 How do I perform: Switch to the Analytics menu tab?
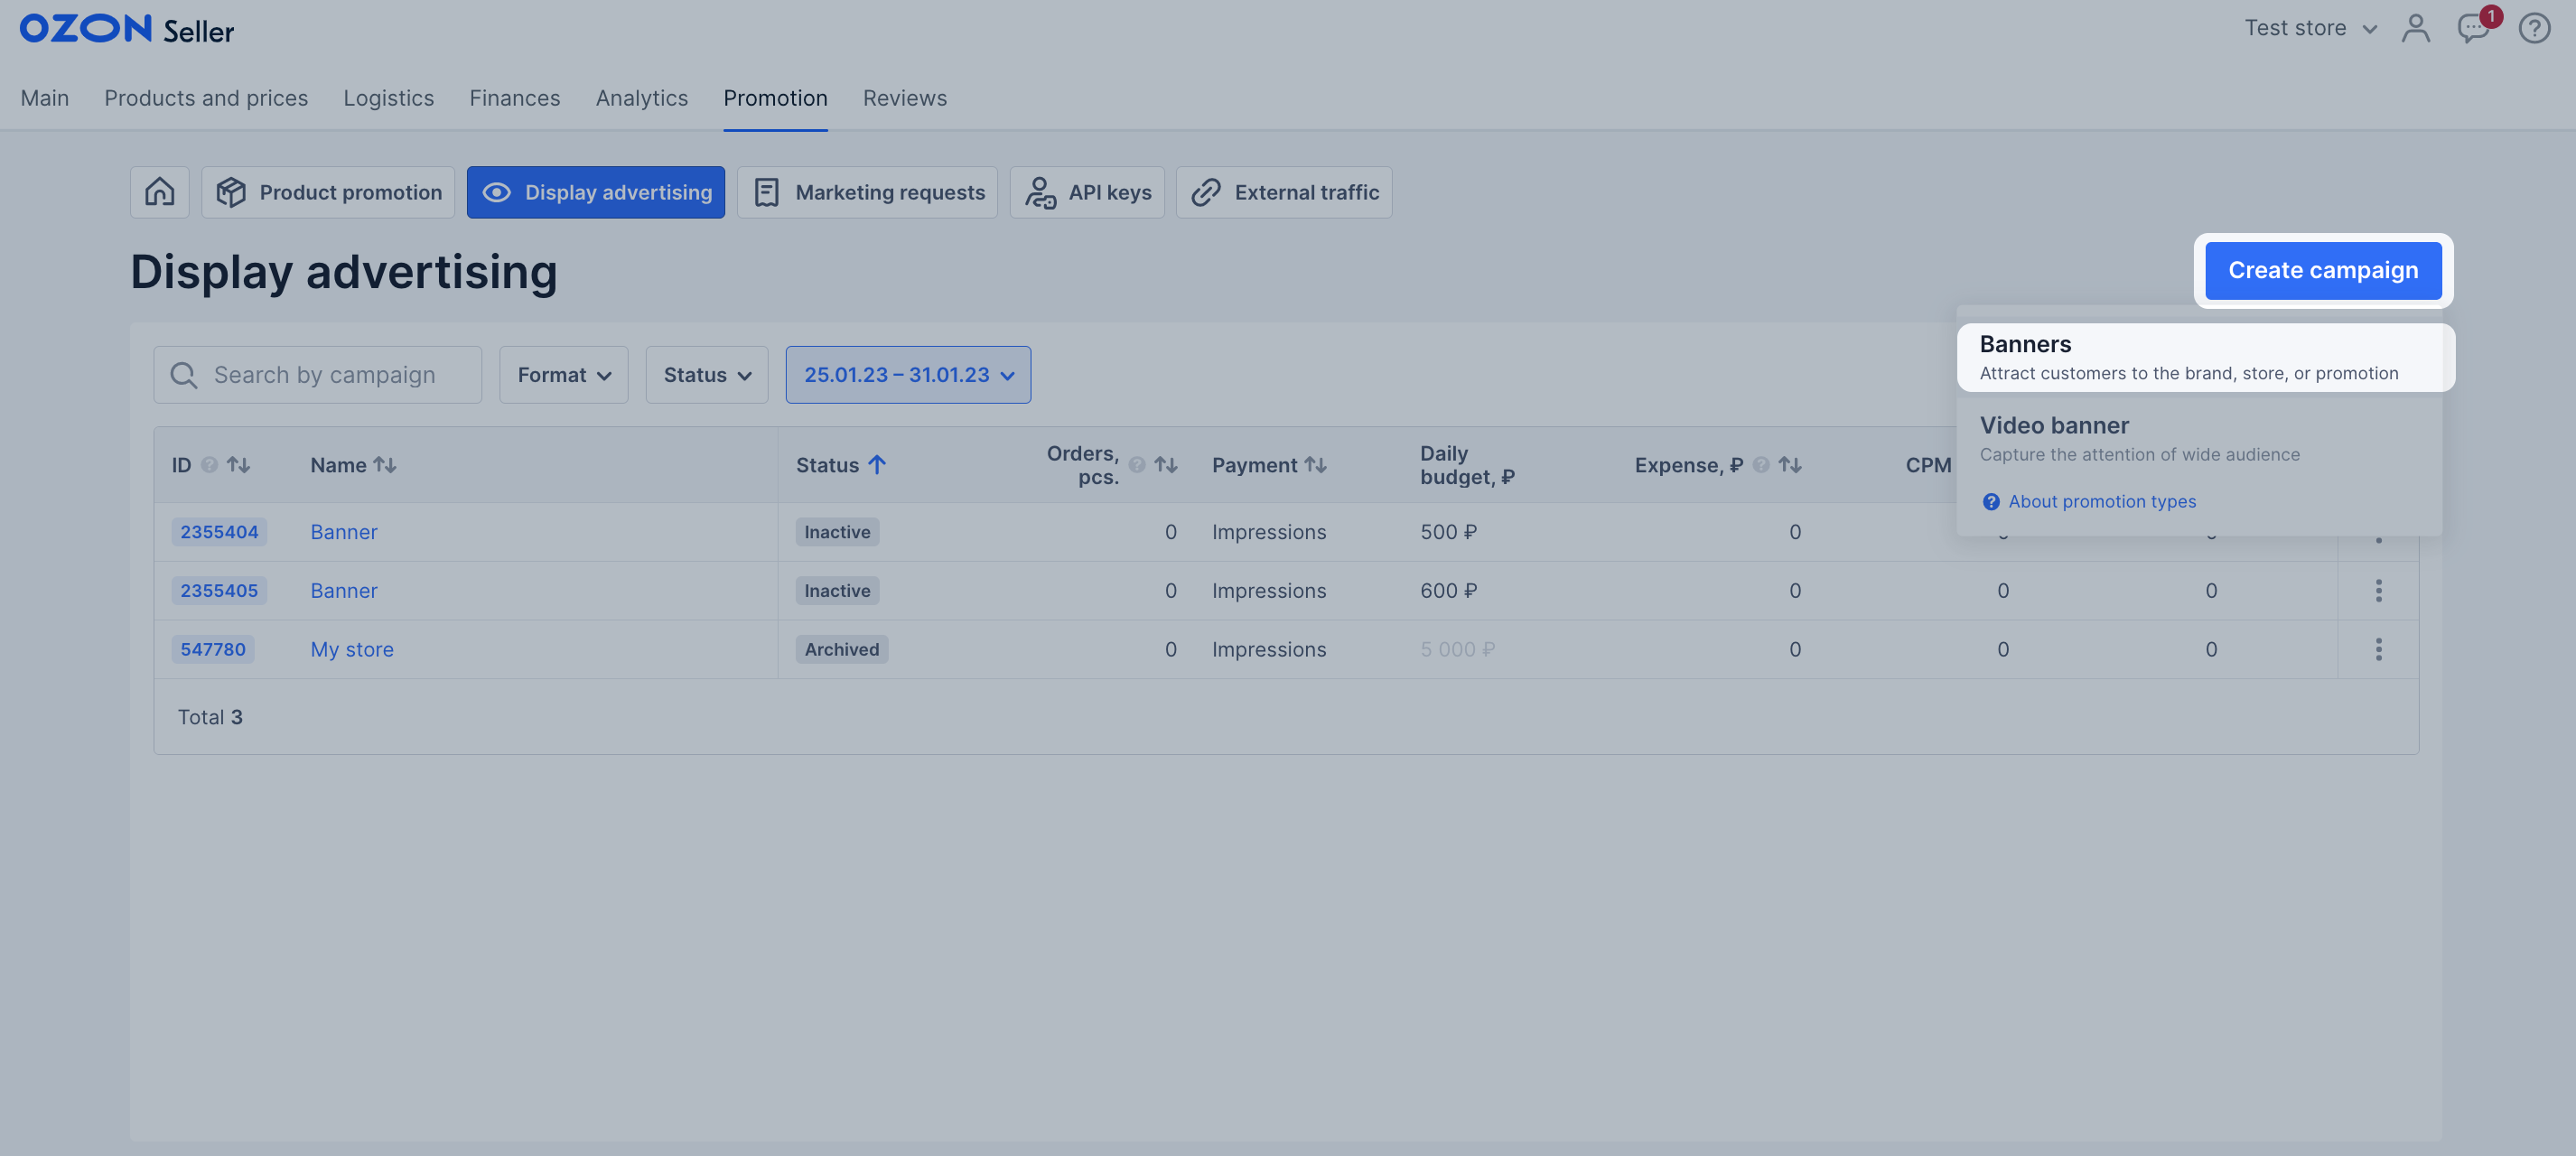click(x=641, y=98)
